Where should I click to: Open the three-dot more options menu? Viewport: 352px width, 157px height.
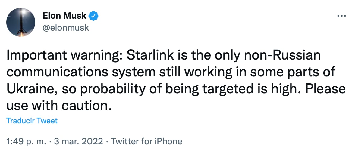(341, 16)
